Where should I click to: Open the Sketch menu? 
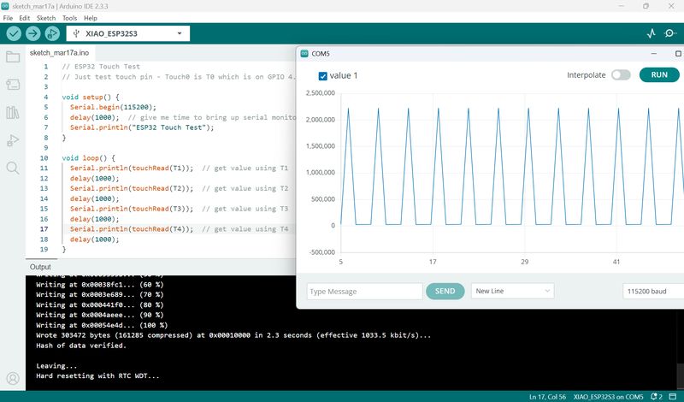[46, 18]
